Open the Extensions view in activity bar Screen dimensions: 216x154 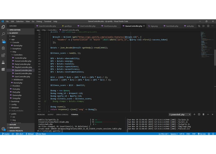click(3, 55)
